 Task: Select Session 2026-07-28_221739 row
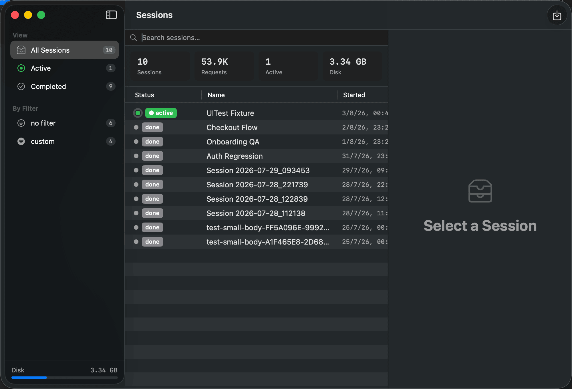coord(256,184)
